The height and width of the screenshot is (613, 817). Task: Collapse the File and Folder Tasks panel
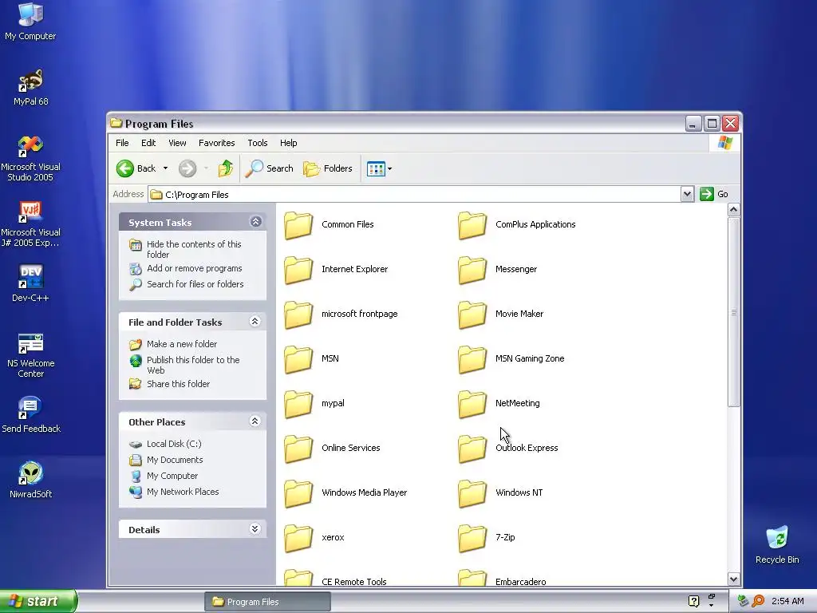click(255, 322)
